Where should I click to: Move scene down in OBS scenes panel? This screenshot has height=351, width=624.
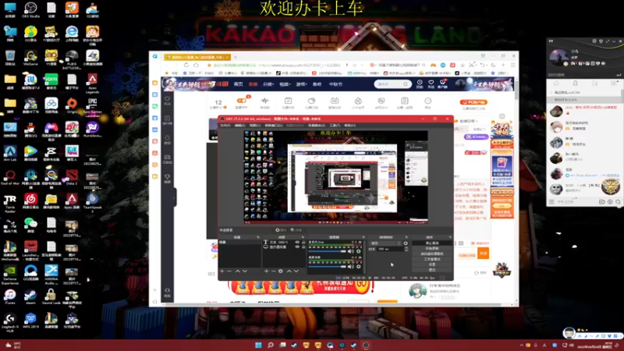[x=245, y=271]
